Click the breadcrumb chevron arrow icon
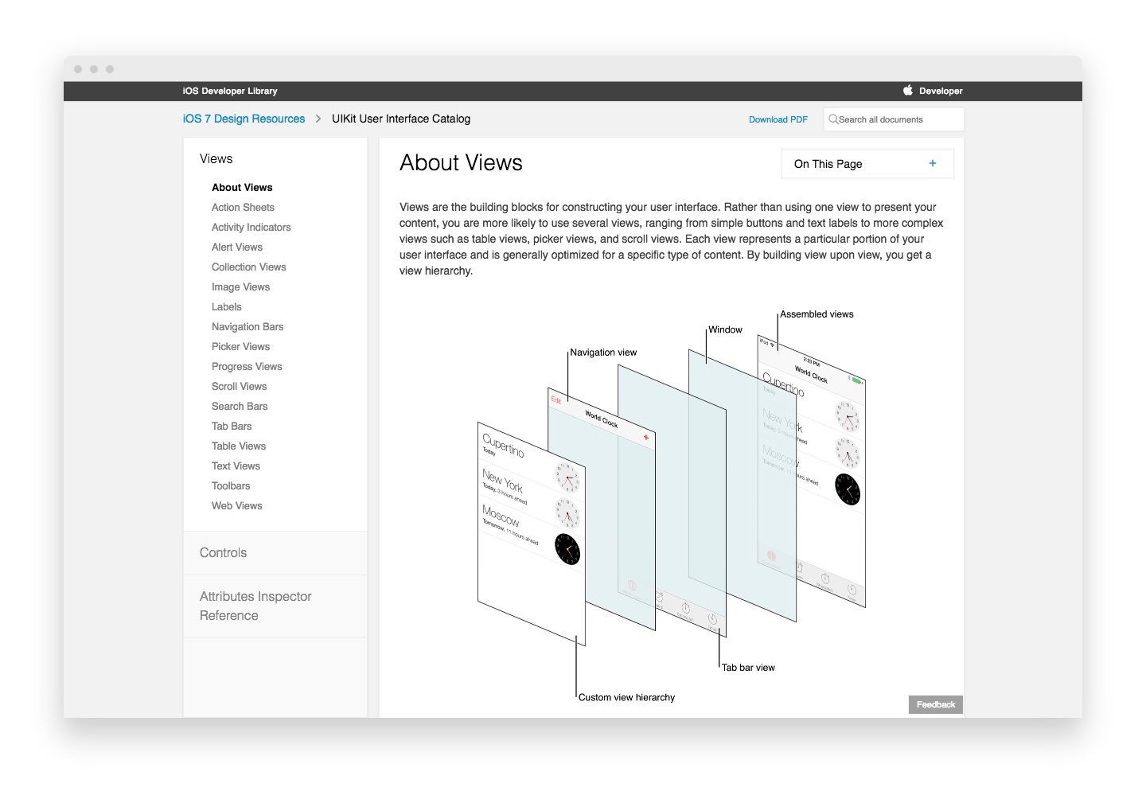The height and width of the screenshot is (795, 1146). pos(318,119)
